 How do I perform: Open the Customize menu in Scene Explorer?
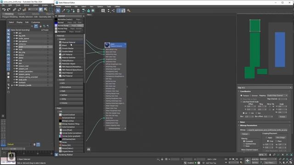tap(35, 22)
